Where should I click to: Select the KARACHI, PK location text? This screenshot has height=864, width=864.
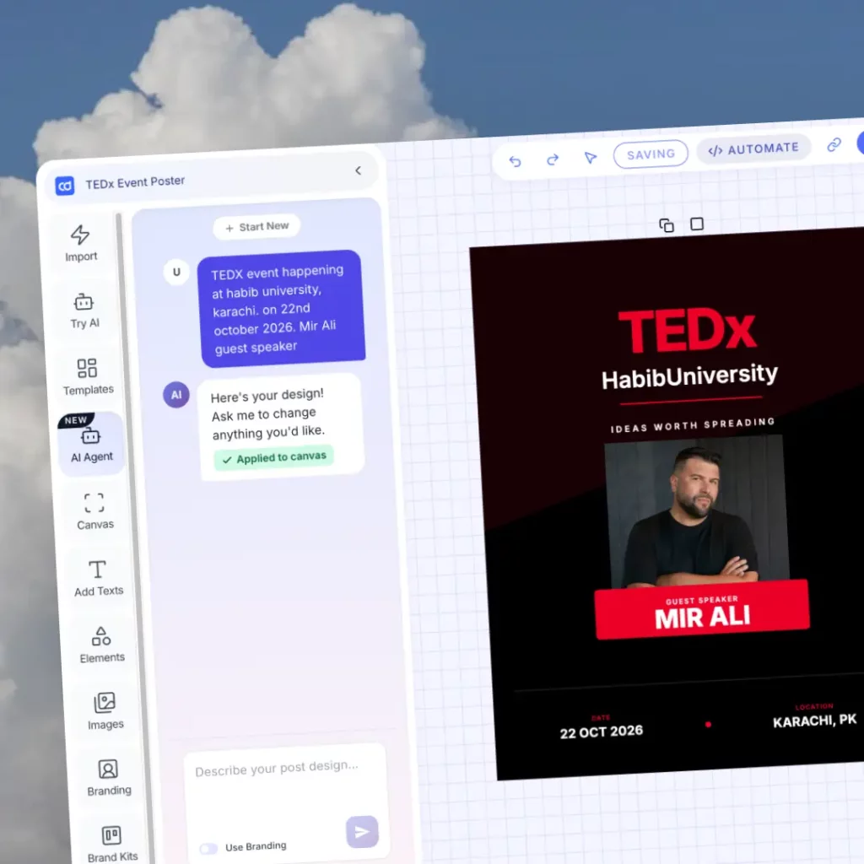point(814,721)
